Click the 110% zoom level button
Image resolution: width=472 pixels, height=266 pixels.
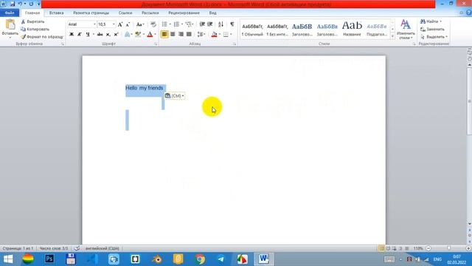(418, 248)
